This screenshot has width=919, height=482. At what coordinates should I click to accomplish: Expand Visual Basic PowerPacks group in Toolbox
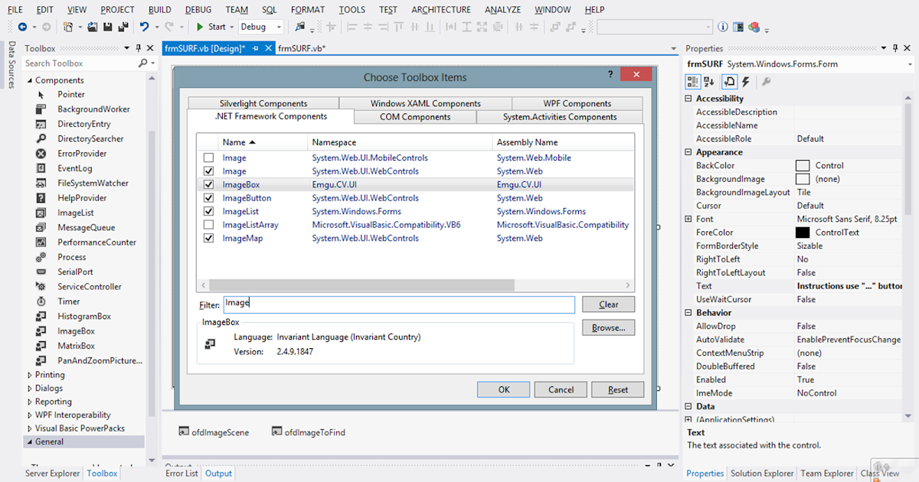pyautogui.click(x=30, y=428)
